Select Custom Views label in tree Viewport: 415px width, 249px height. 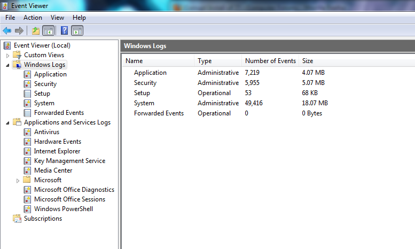[x=44, y=55]
